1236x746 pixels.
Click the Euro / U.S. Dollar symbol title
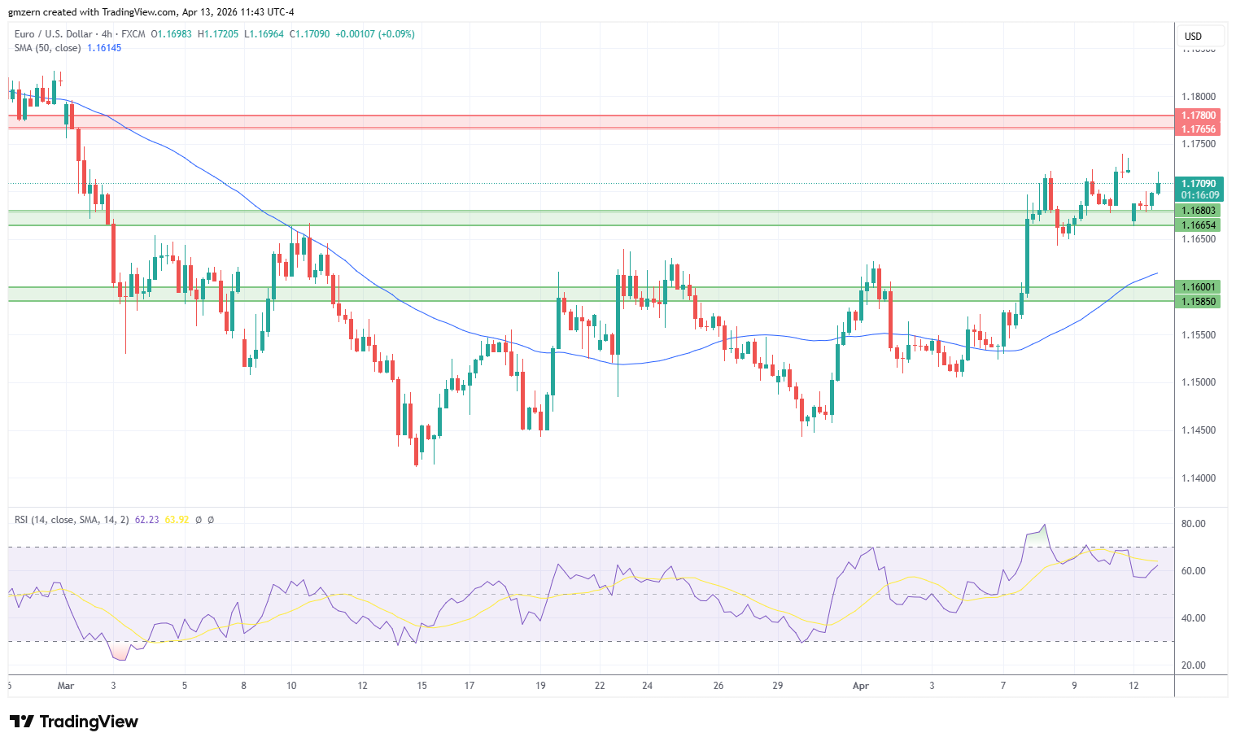[x=53, y=34]
